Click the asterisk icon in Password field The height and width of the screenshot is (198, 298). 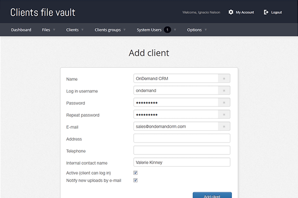tap(224, 102)
